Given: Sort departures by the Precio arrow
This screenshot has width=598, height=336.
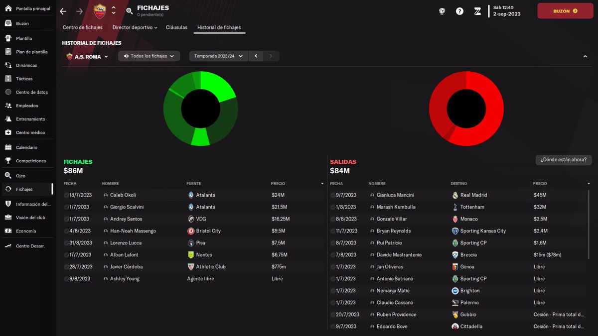Looking at the screenshot, I should [589, 184].
